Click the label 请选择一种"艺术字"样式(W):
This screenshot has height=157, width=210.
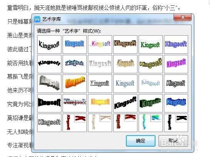pyautogui.click(x=69, y=31)
